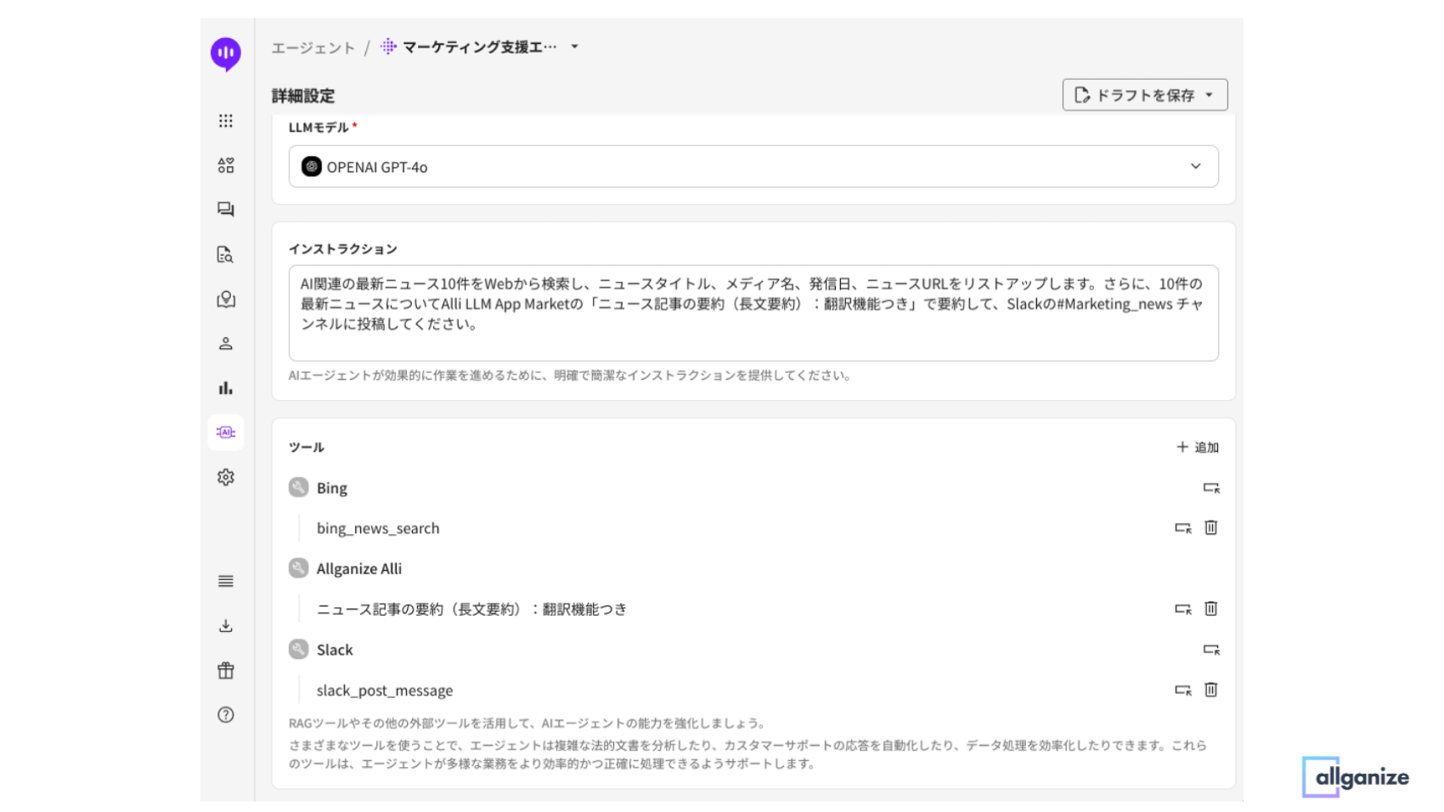Open the user profile icon in sidebar
Image resolution: width=1444 pixels, height=812 pixels.
coord(225,343)
